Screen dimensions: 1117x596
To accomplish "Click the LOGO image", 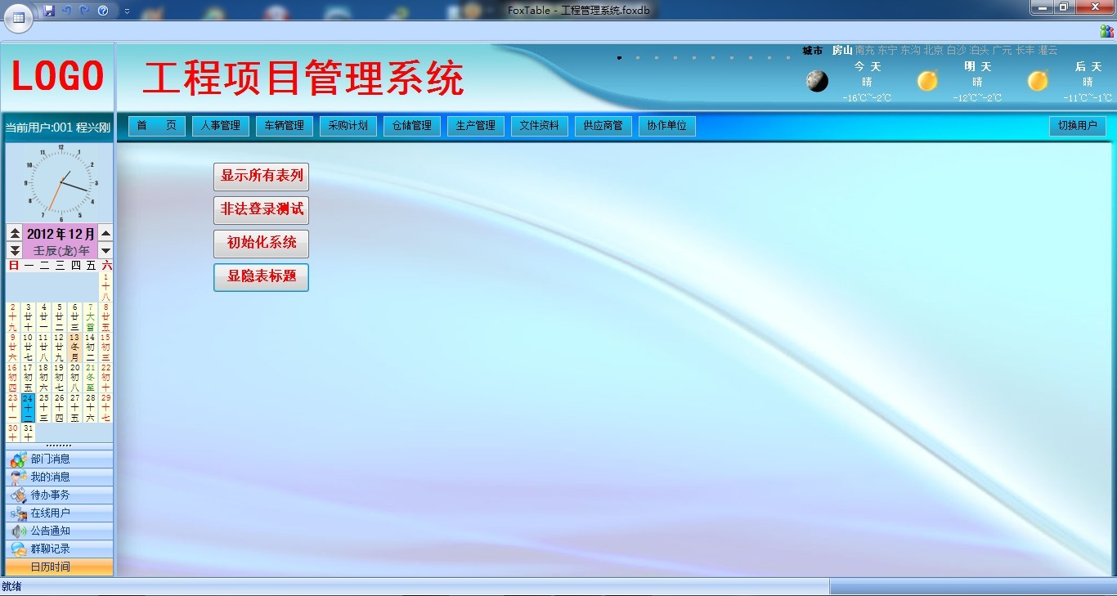I will point(58,77).
